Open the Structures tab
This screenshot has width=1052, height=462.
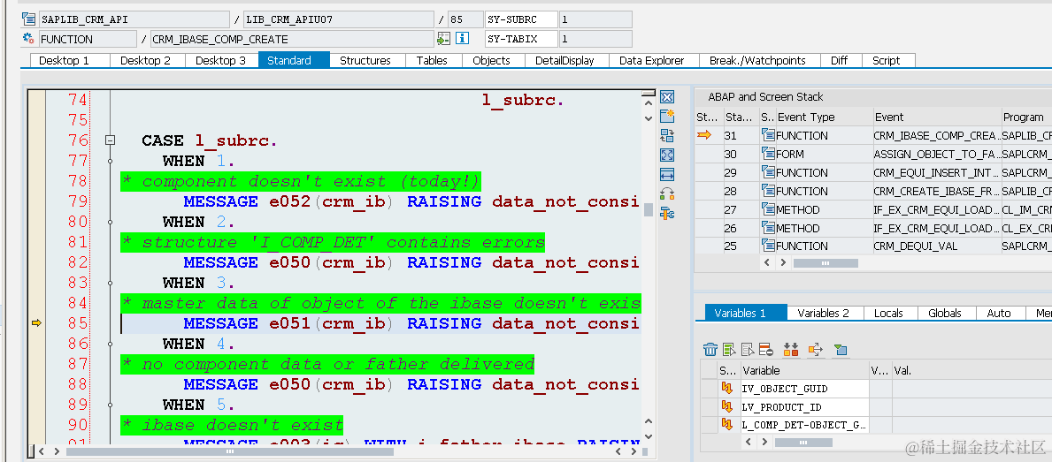point(365,60)
